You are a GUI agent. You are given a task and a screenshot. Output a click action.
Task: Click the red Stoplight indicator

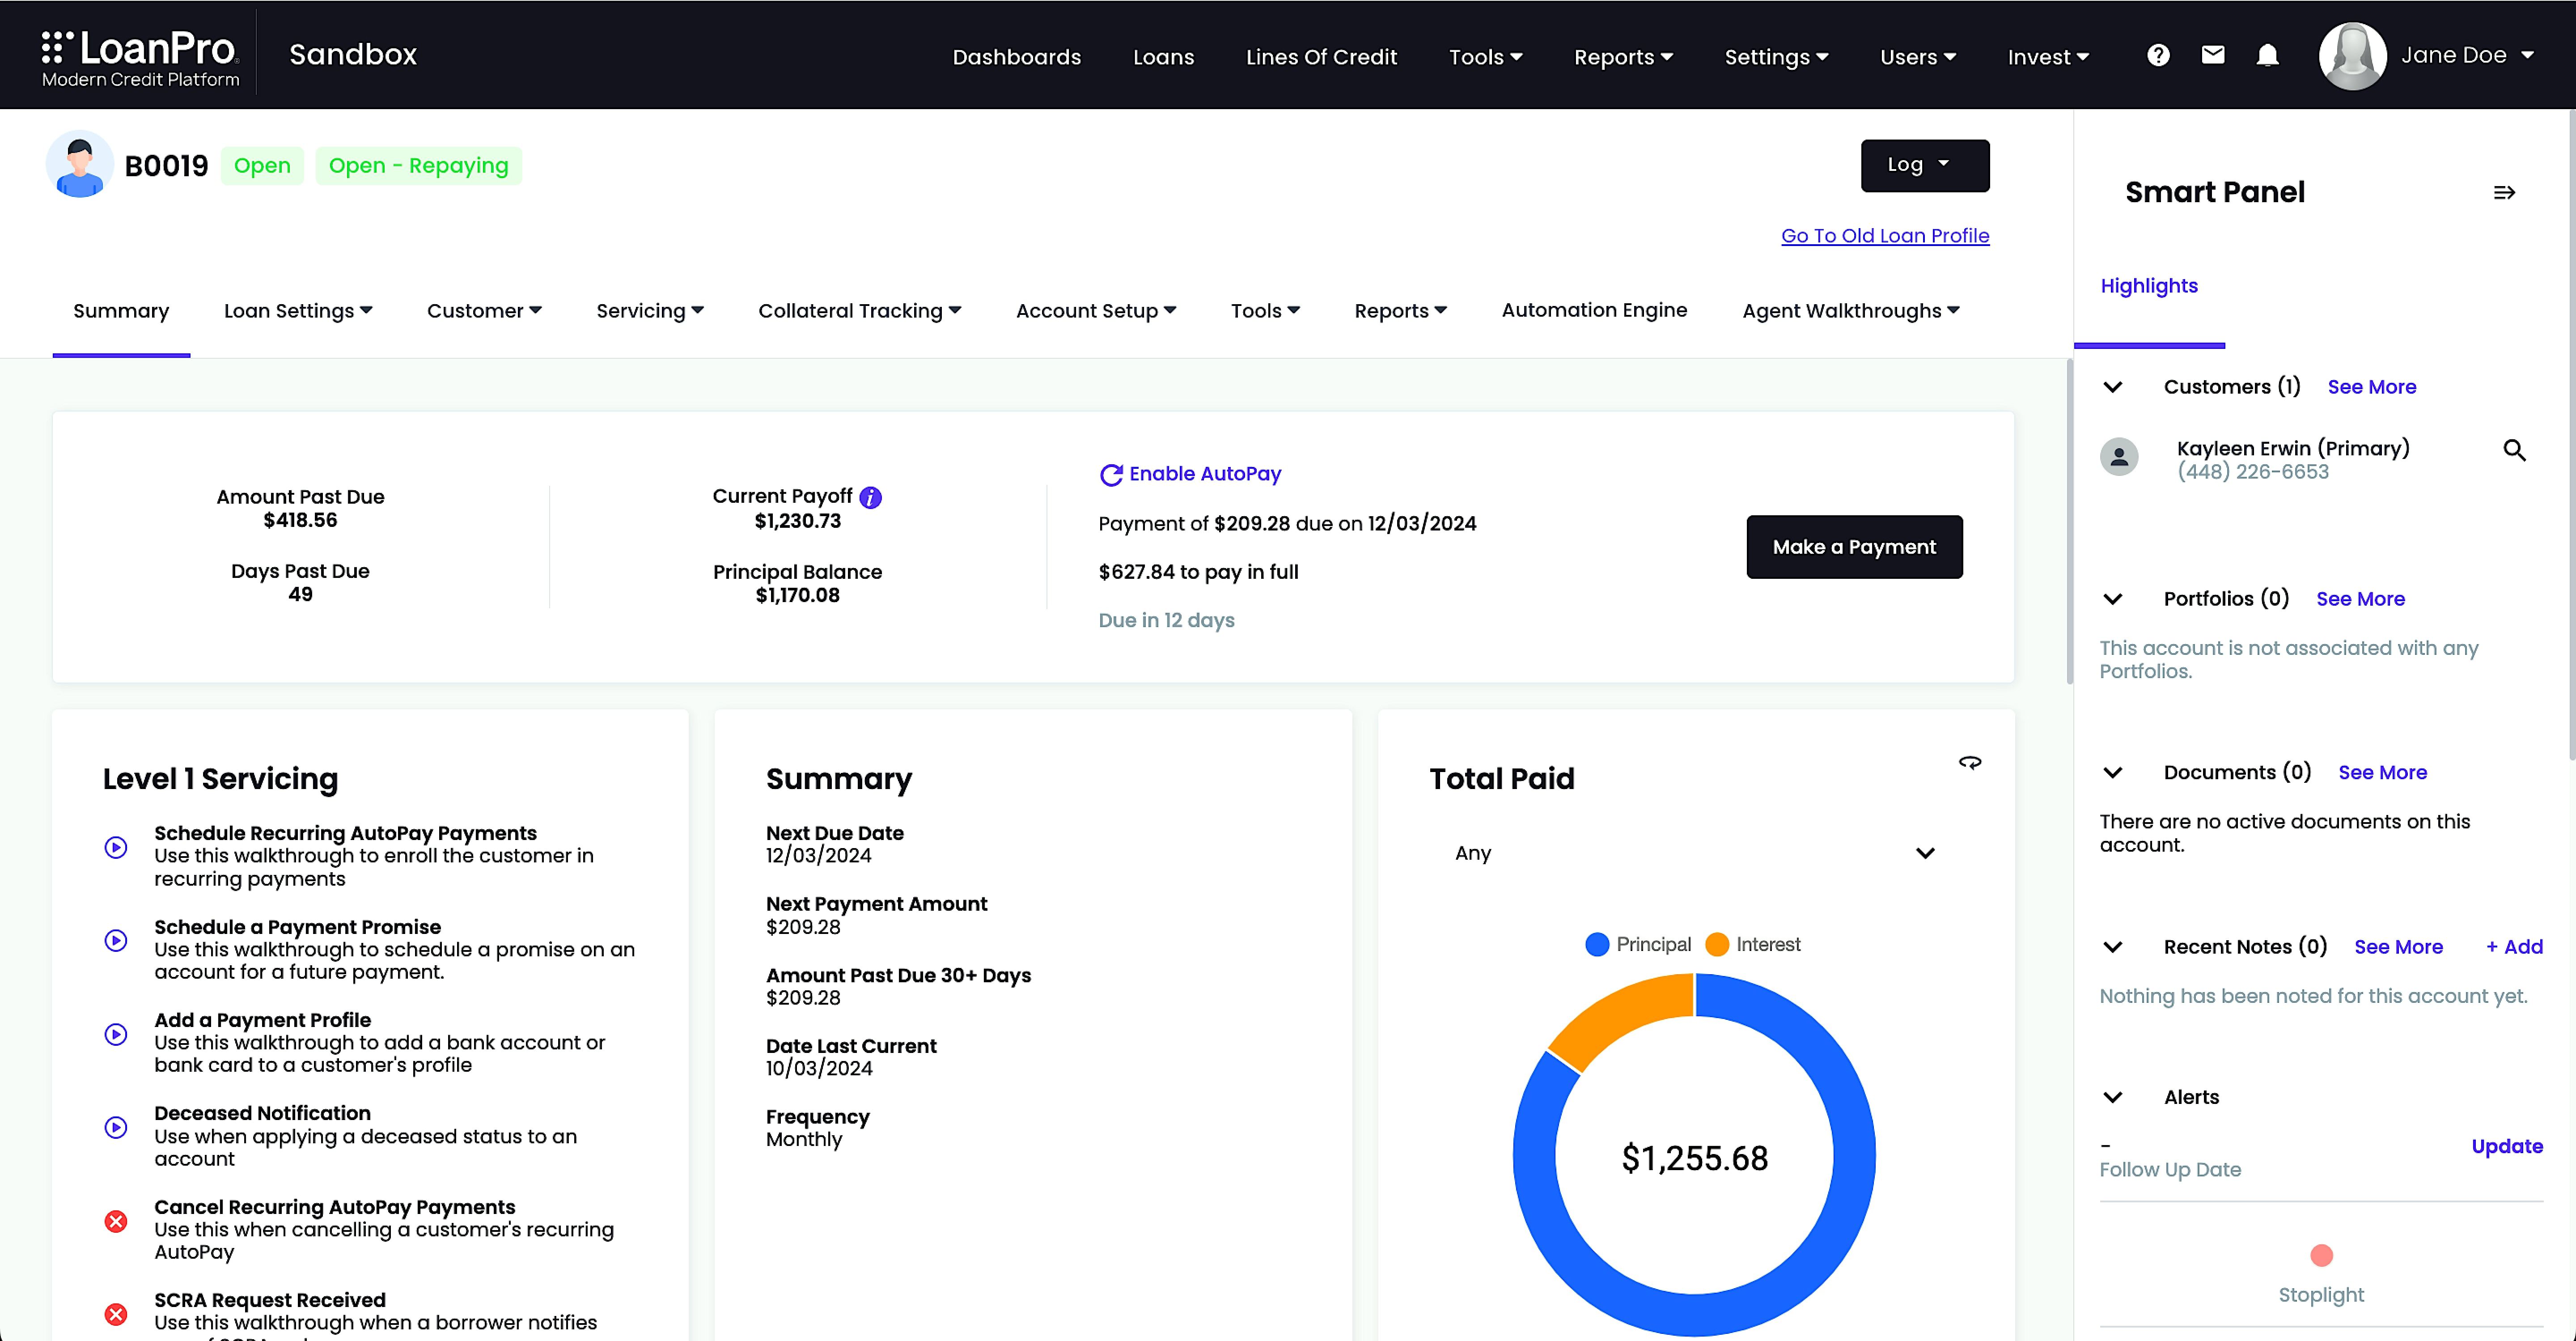click(x=2321, y=1255)
